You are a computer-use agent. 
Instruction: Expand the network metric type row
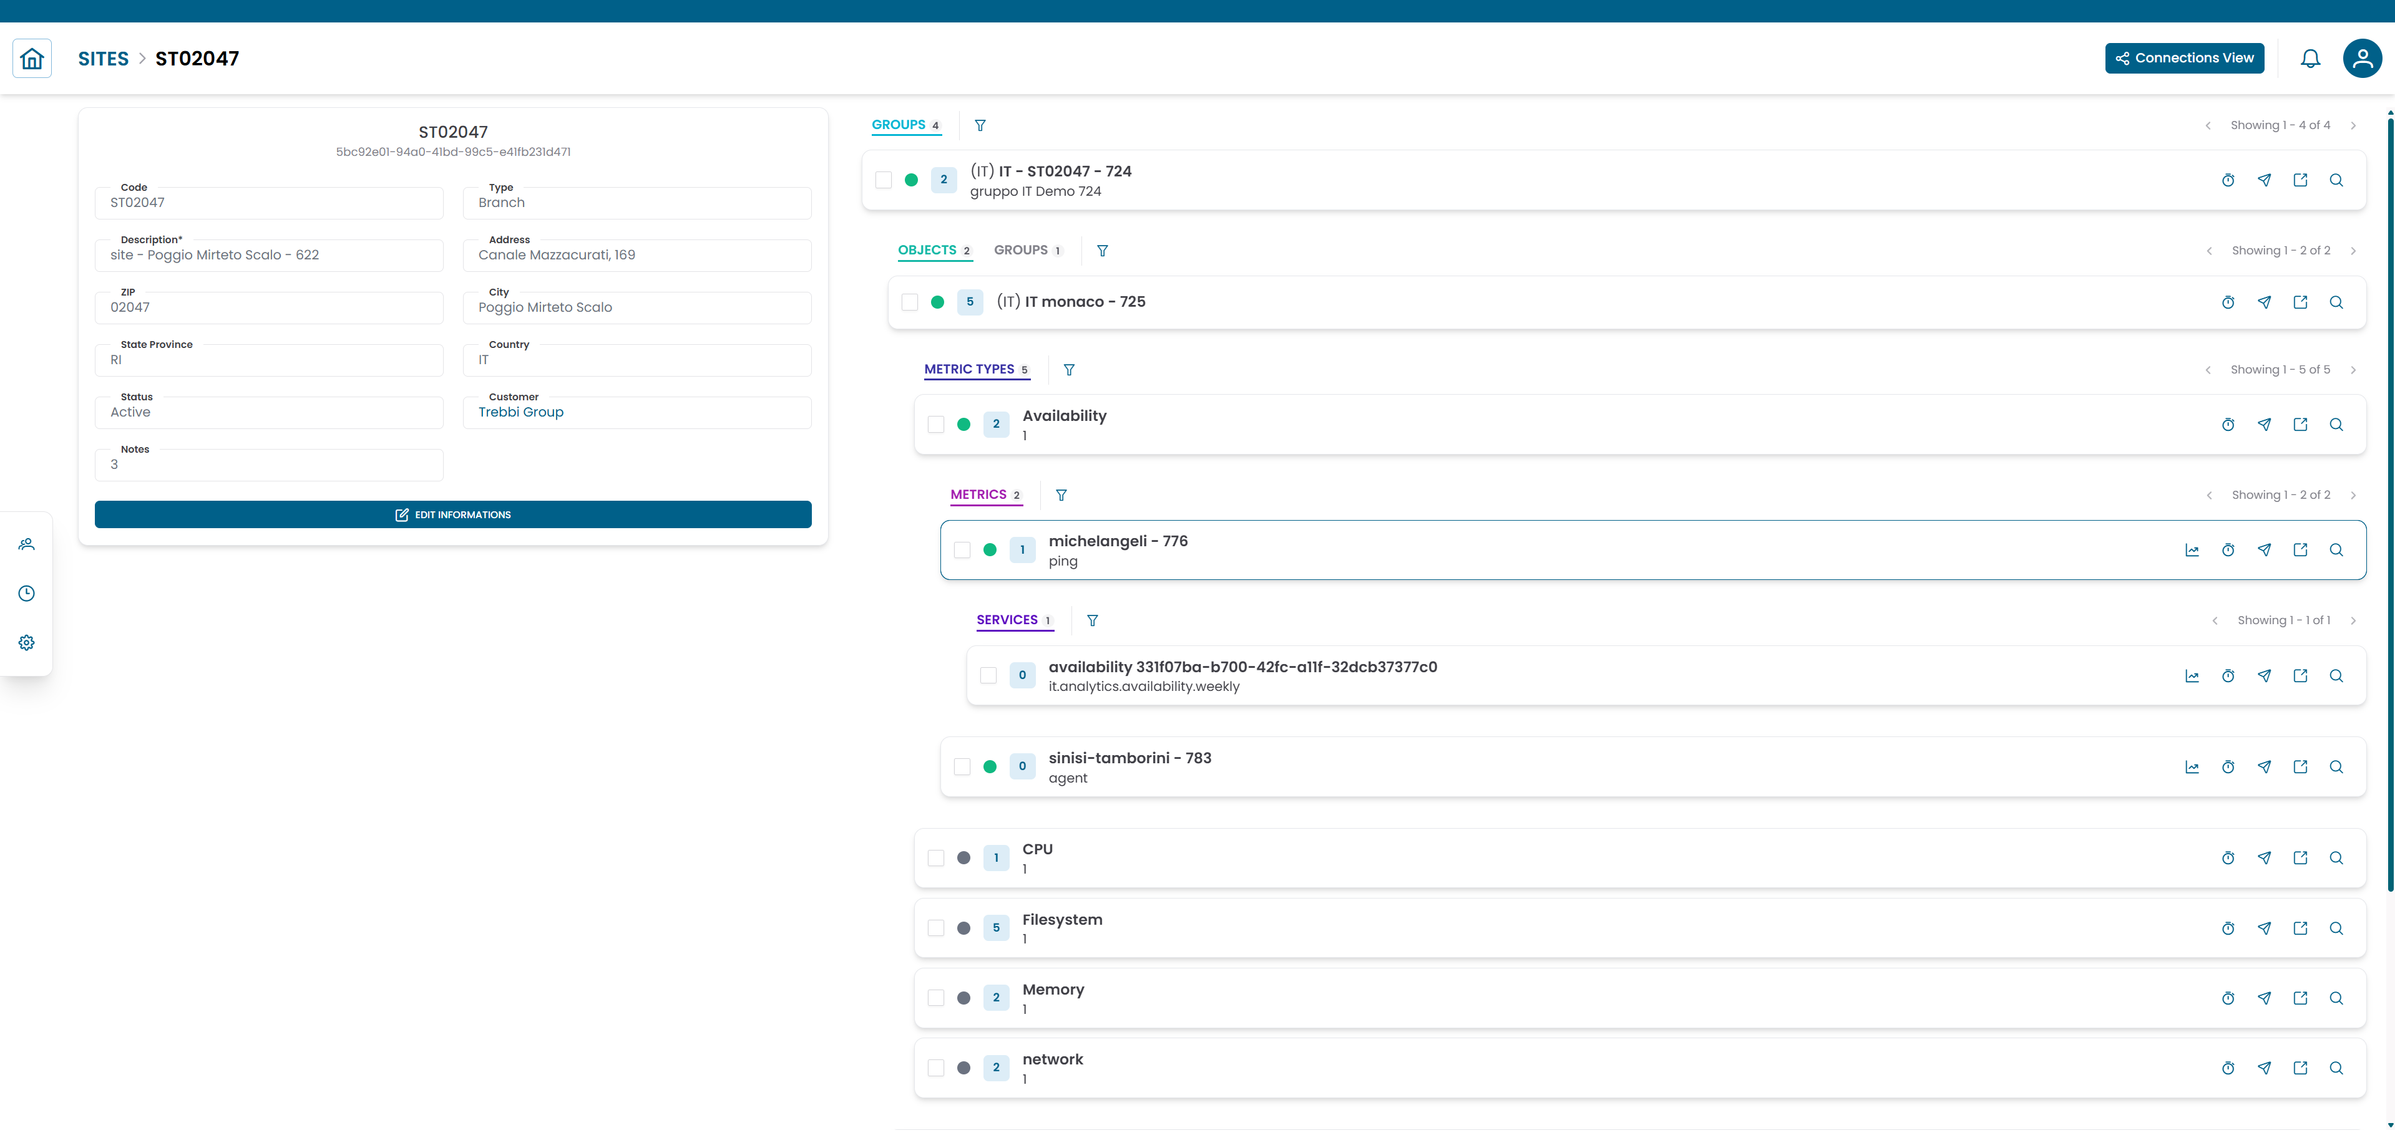click(x=1053, y=1059)
